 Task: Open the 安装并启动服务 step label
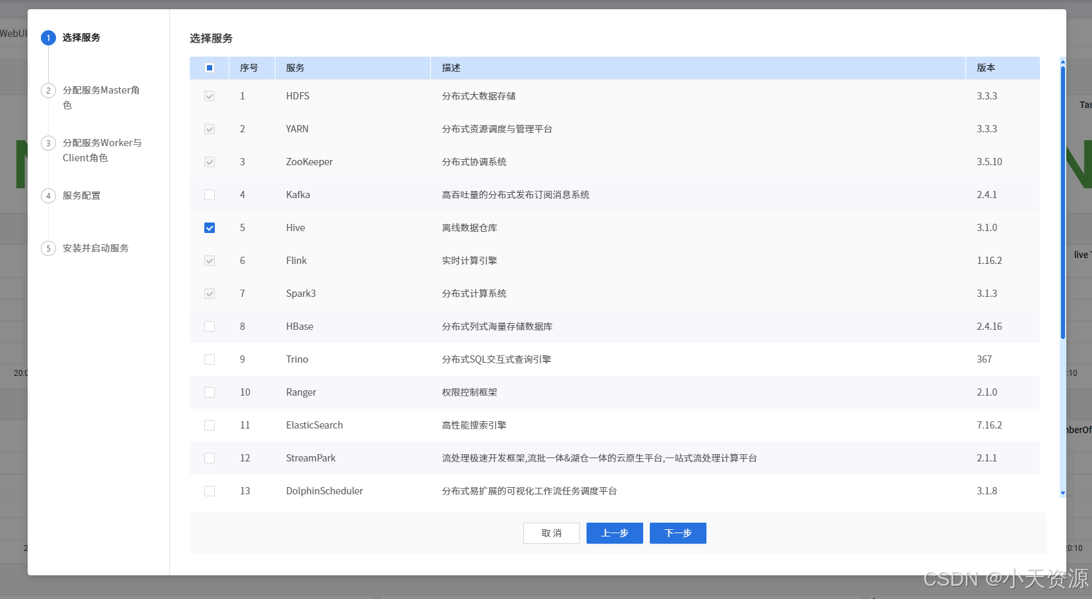96,248
